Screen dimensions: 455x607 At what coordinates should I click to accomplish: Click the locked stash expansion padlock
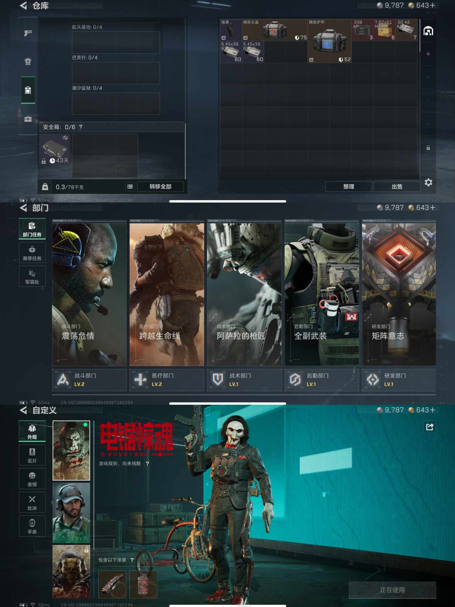click(x=428, y=148)
